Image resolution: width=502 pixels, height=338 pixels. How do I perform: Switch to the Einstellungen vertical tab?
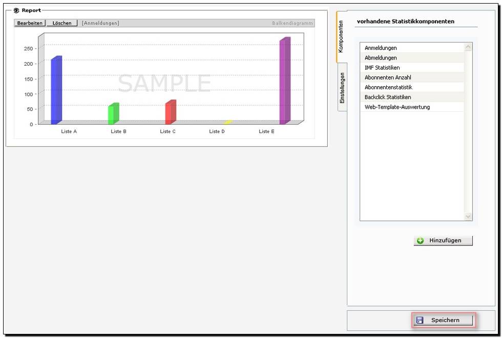(342, 88)
